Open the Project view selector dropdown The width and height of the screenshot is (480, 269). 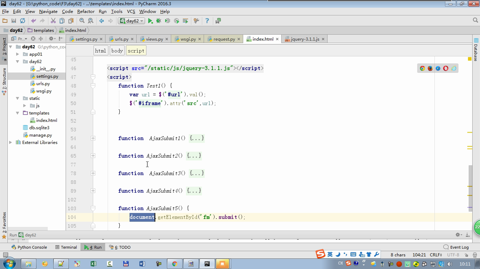click(19, 39)
